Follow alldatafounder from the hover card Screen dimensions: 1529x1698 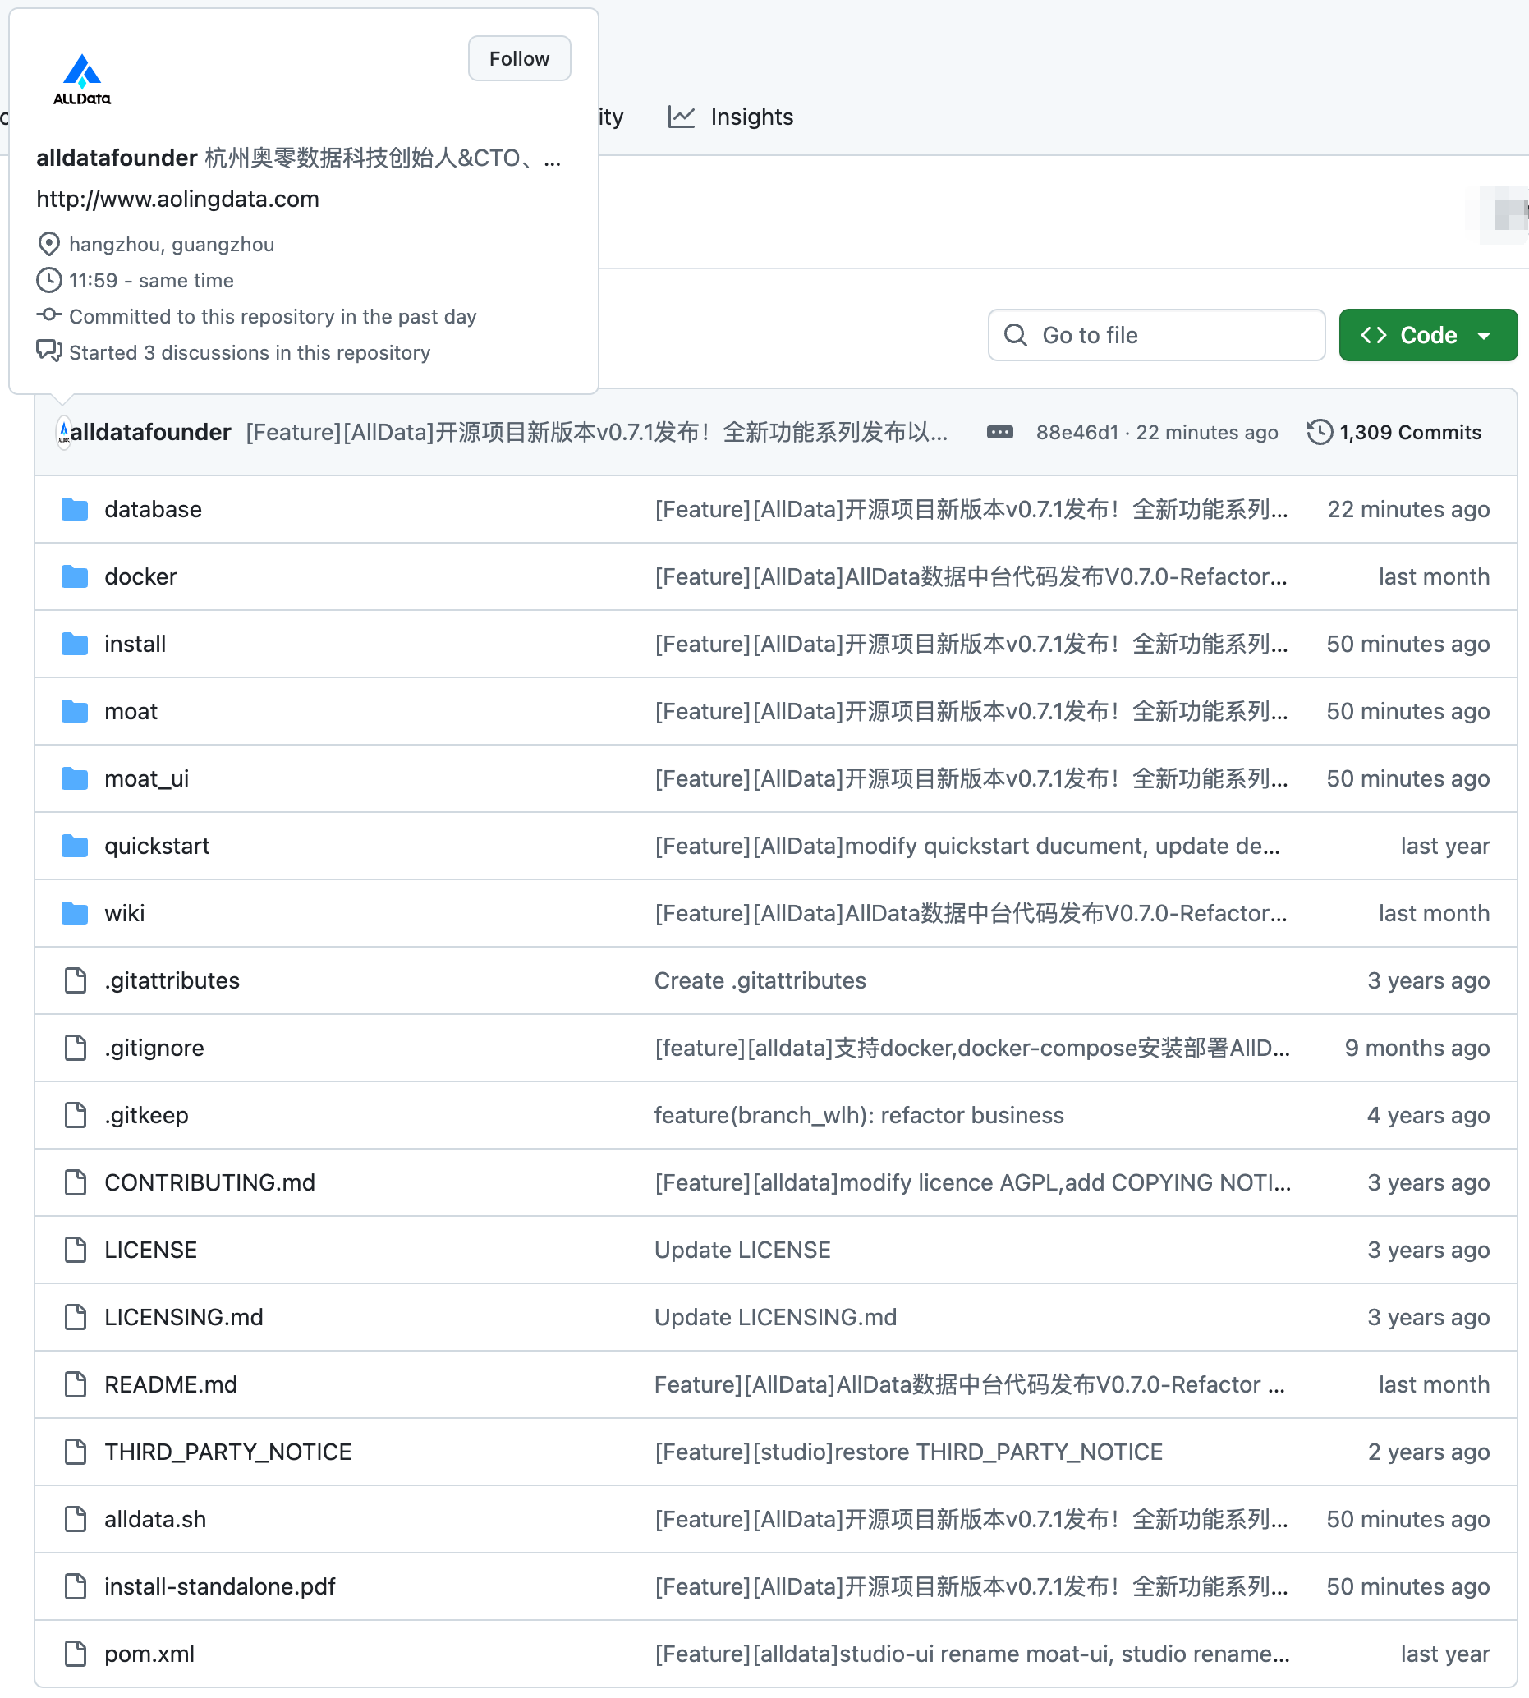click(519, 59)
